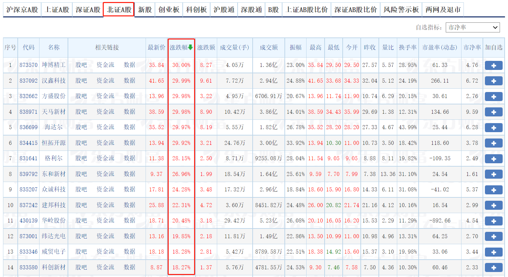Click the green sort arrow beside 涨跌幅
This screenshot has width=508, height=277.
point(190,48)
